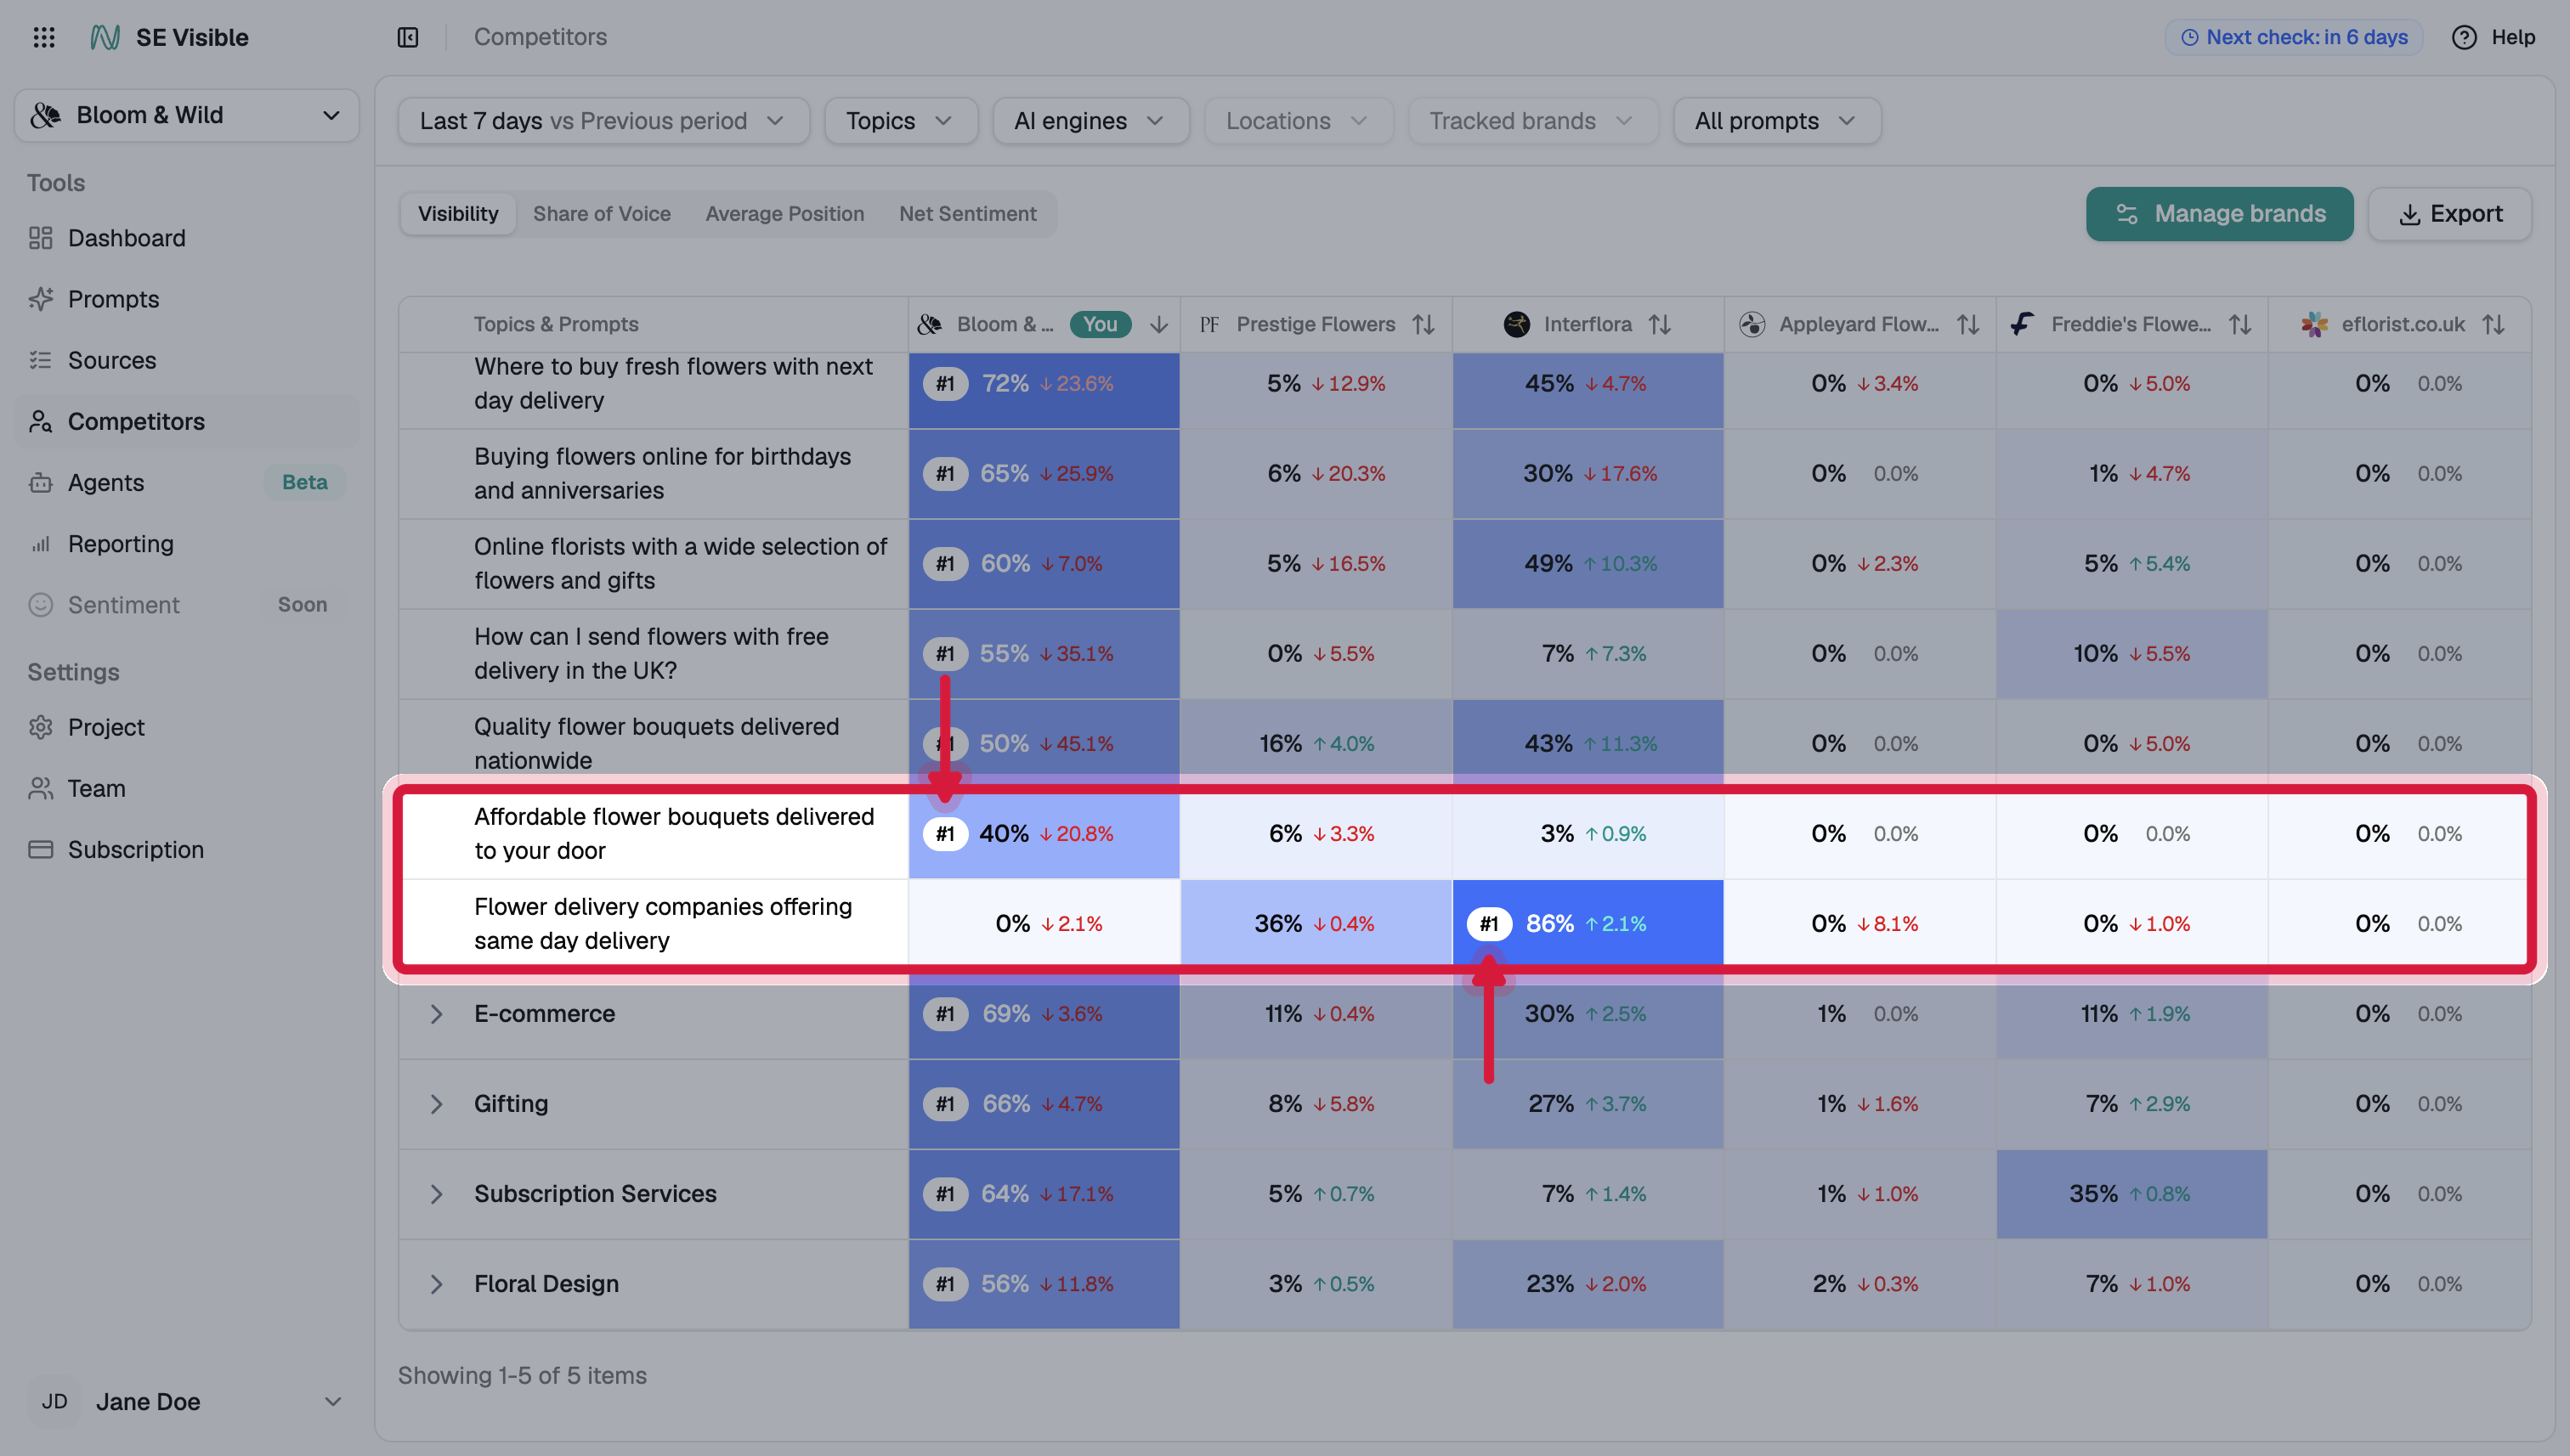Click the Freddie's Flowers brand logo
This screenshot has height=1456, width=2570.
[2023, 324]
